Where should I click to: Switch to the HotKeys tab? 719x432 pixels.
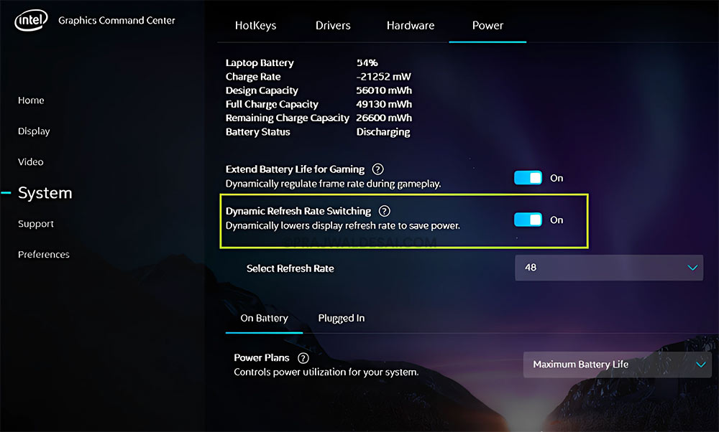pyautogui.click(x=255, y=25)
